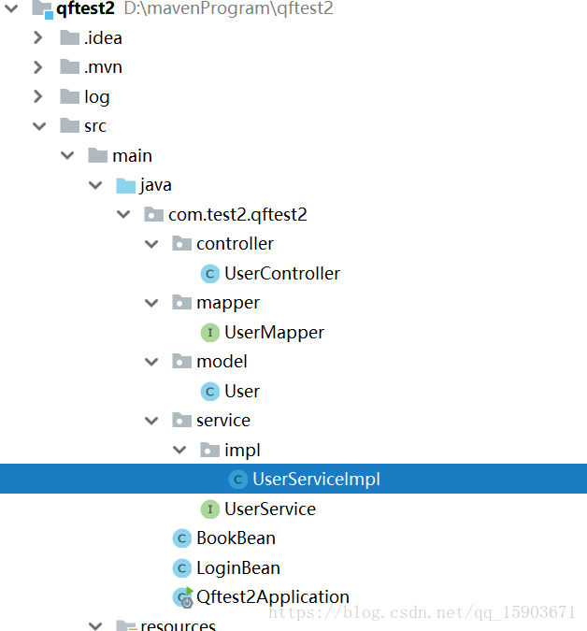The width and height of the screenshot is (587, 631).
Task: Expand the log folder arrow
Action: point(38,96)
